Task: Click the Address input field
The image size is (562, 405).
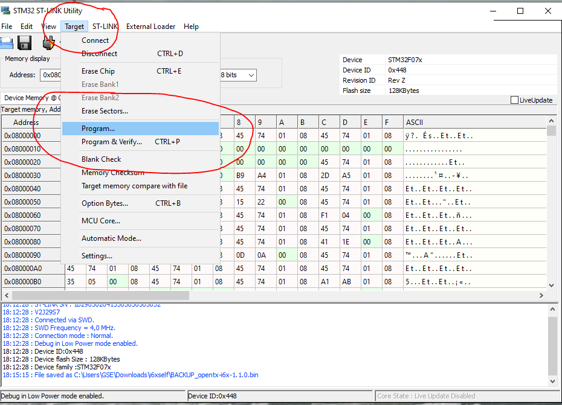Action: coord(51,75)
